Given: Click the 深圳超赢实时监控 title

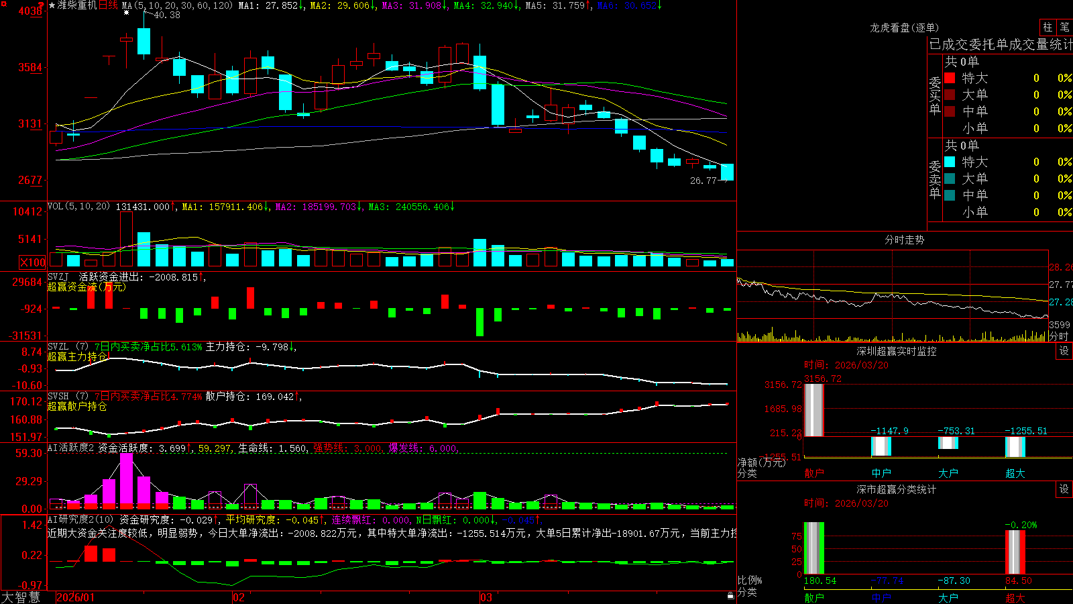Looking at the screenshot, I should 897,351.
